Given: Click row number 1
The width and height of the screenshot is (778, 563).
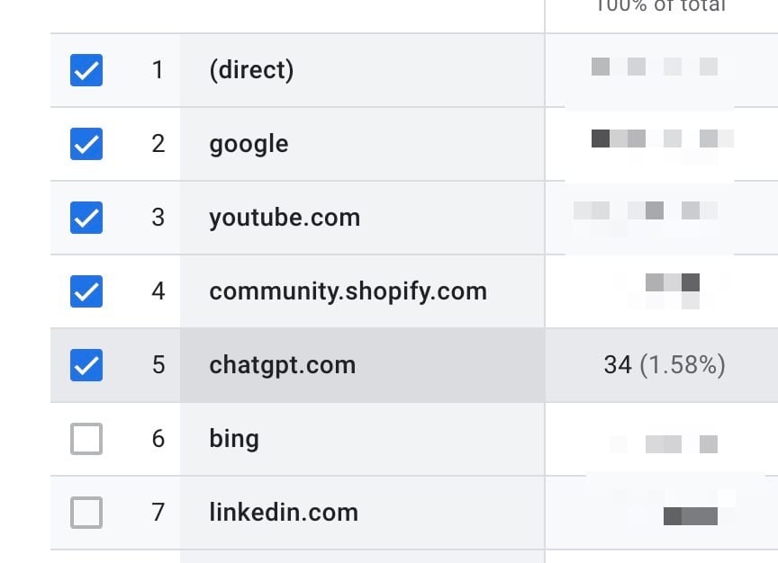Looking at the screenshot, I should tap(158, 70).
